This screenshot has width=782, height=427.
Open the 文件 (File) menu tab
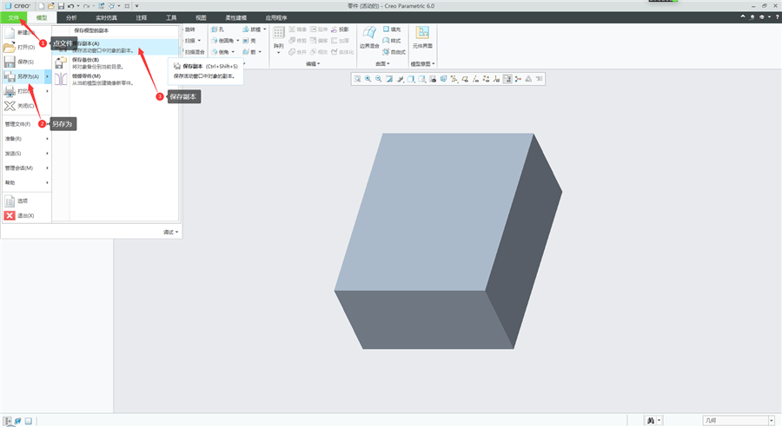13,18
